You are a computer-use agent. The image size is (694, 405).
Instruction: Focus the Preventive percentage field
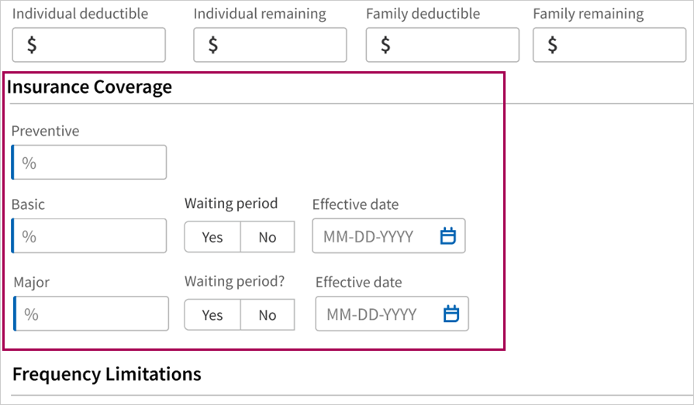[89, 163]
